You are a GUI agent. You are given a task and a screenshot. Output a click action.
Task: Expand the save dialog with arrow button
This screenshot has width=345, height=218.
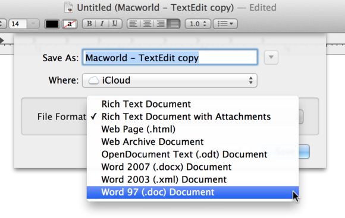271,58
